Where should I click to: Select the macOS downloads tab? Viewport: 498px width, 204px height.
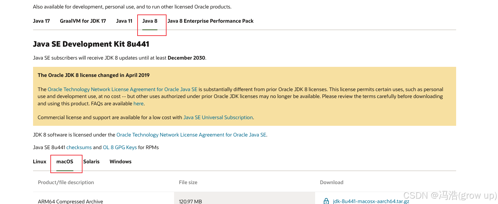(x=65, y=162)
